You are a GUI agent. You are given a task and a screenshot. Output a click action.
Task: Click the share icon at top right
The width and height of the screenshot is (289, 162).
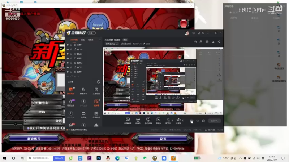(x=219, y=42)
